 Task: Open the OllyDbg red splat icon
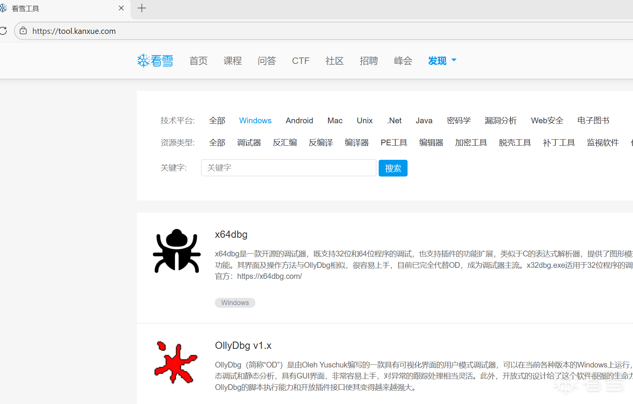click(x=176, y=362)
